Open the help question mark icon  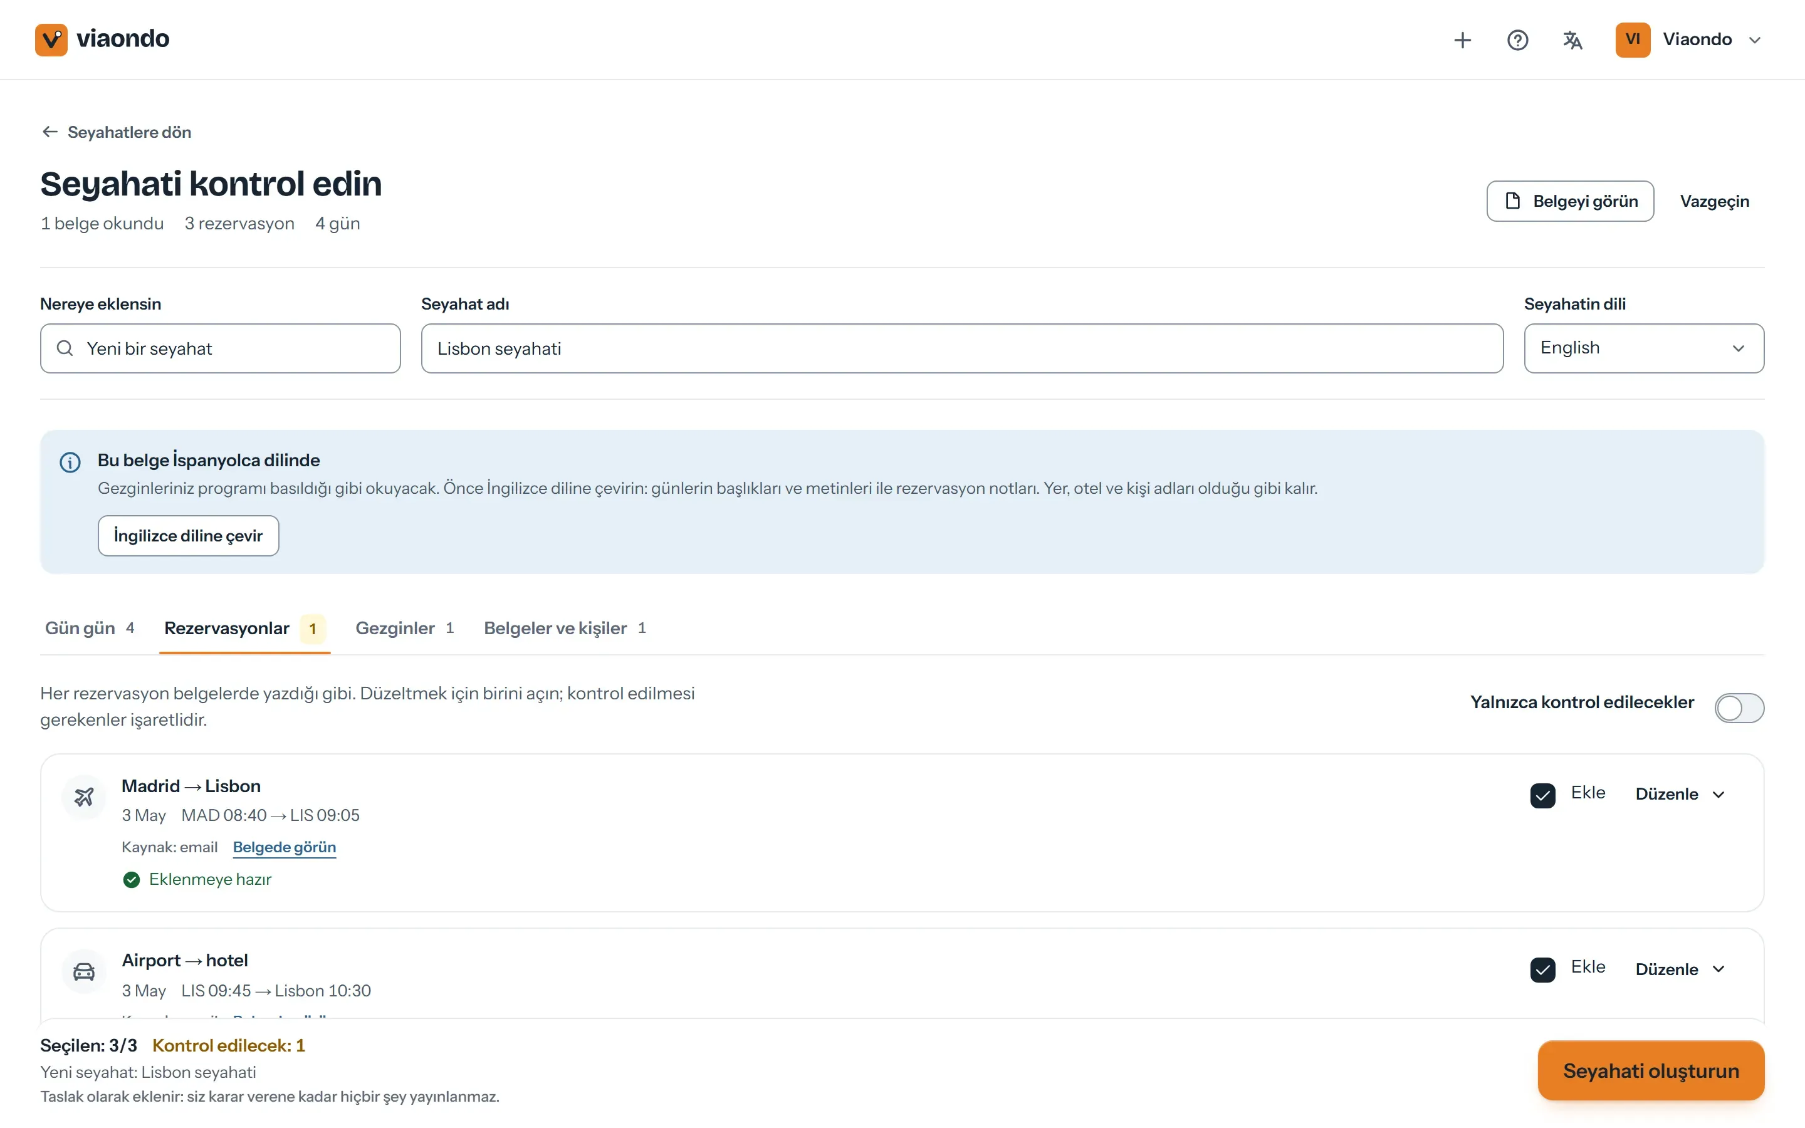click(x=1517, y=39)
